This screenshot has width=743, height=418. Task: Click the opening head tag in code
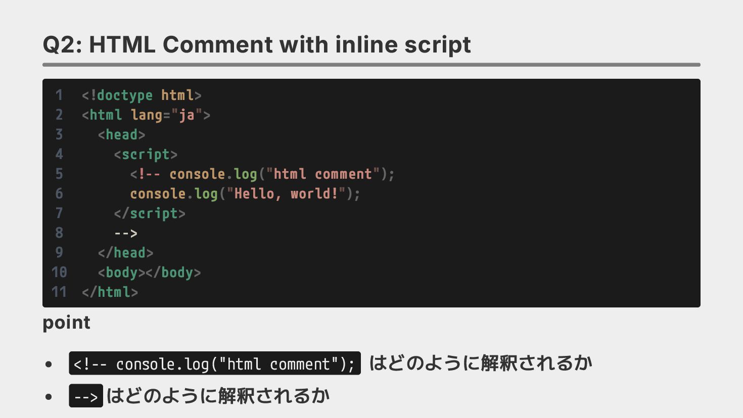pos(121,135)
